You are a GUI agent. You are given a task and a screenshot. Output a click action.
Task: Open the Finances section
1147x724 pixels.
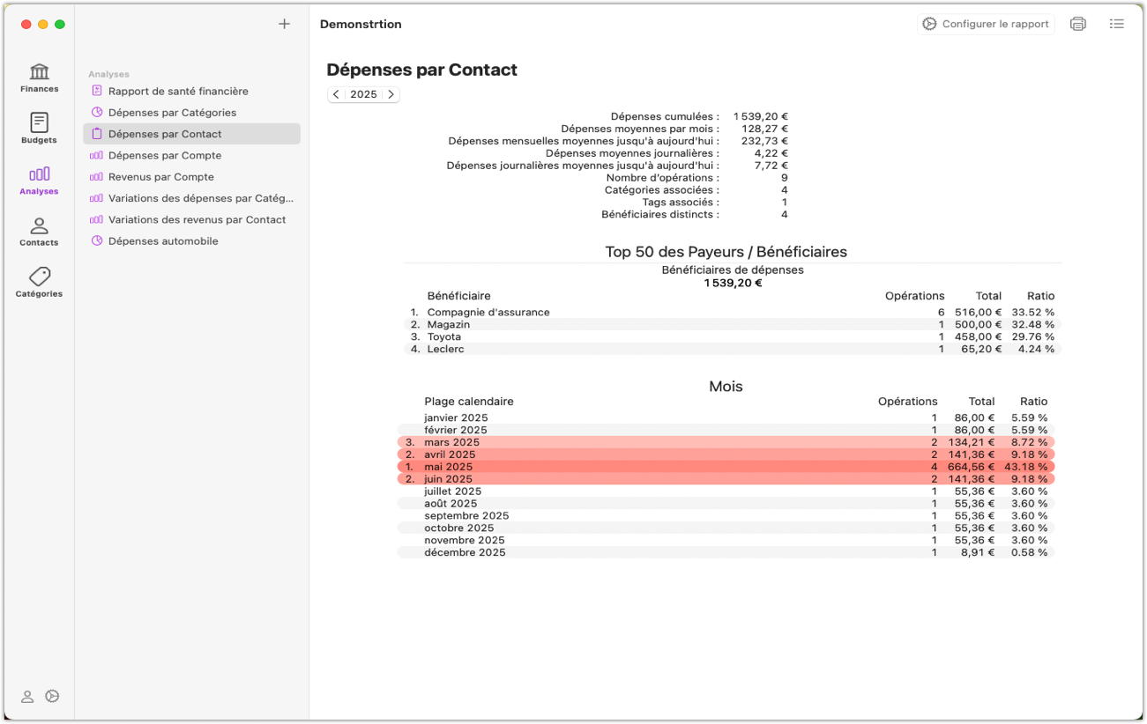tap(40, 78)
